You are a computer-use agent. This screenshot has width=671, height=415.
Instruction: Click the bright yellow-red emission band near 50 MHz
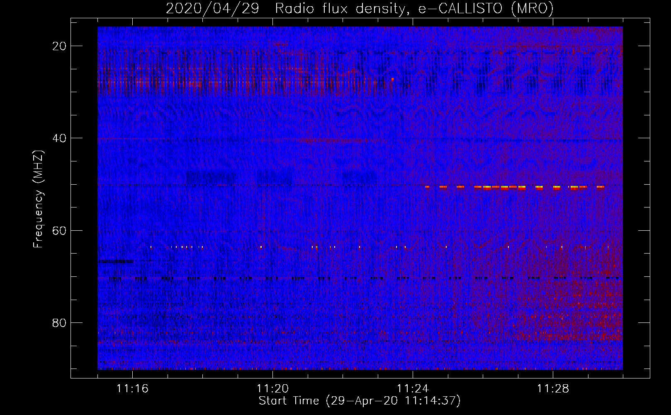click(515, 187)
